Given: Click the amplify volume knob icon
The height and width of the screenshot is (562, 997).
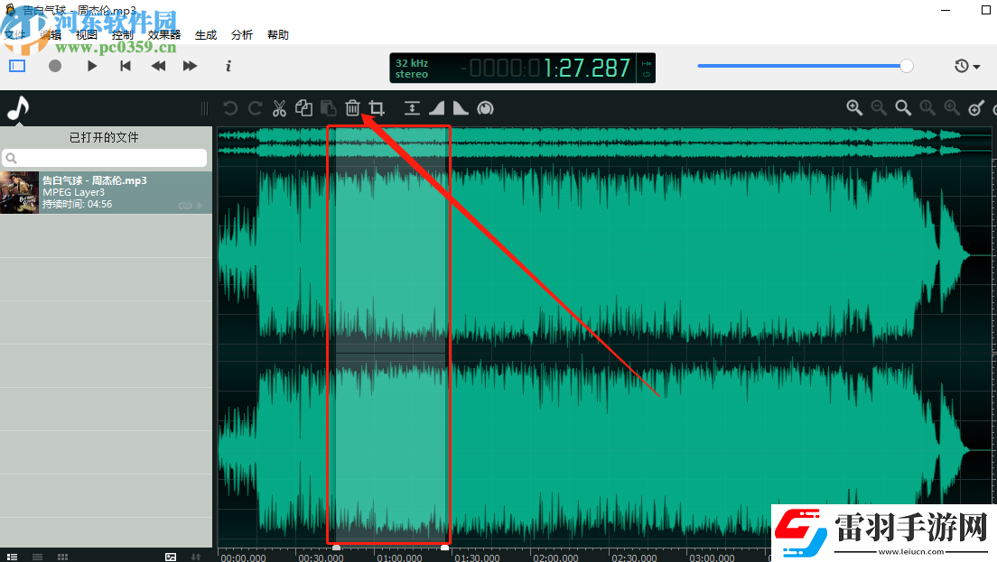Looking at the screenshot, I should tap(485, 107).
